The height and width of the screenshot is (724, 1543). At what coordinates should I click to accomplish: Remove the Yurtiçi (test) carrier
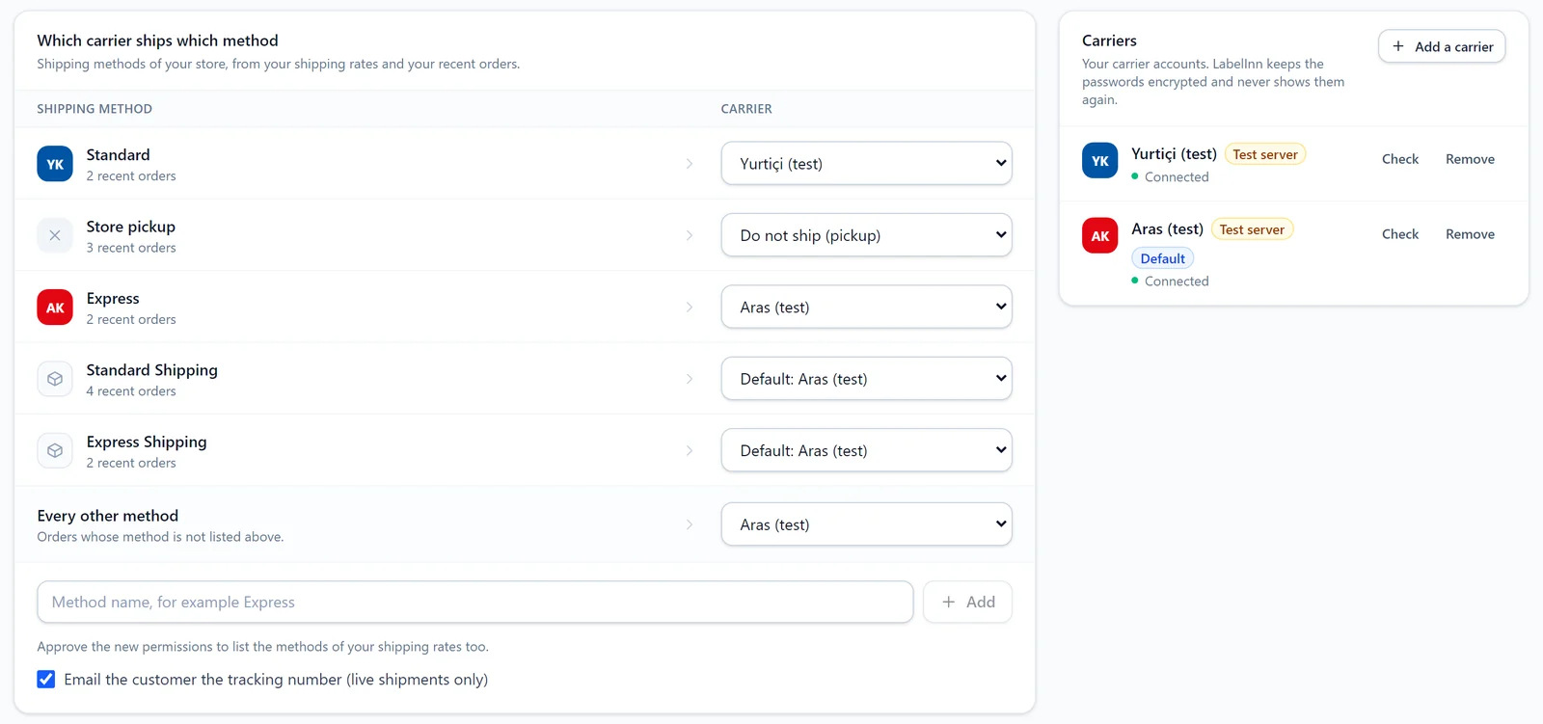click(1470, 159)
